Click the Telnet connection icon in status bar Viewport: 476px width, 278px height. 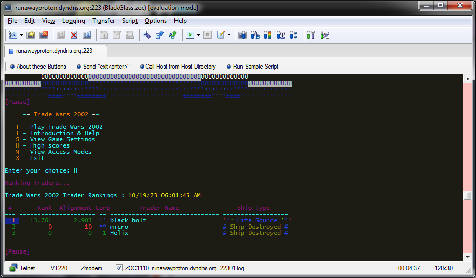click(13, 268)
